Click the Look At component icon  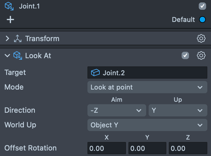(18, 55)
